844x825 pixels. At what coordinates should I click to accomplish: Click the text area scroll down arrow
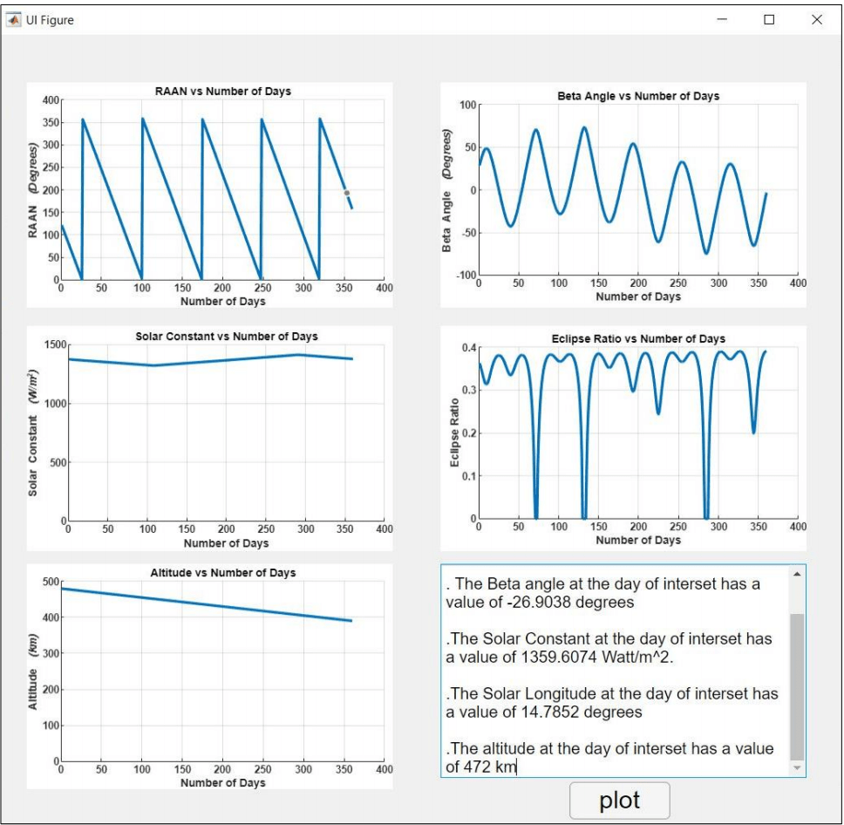coord(796,767)
